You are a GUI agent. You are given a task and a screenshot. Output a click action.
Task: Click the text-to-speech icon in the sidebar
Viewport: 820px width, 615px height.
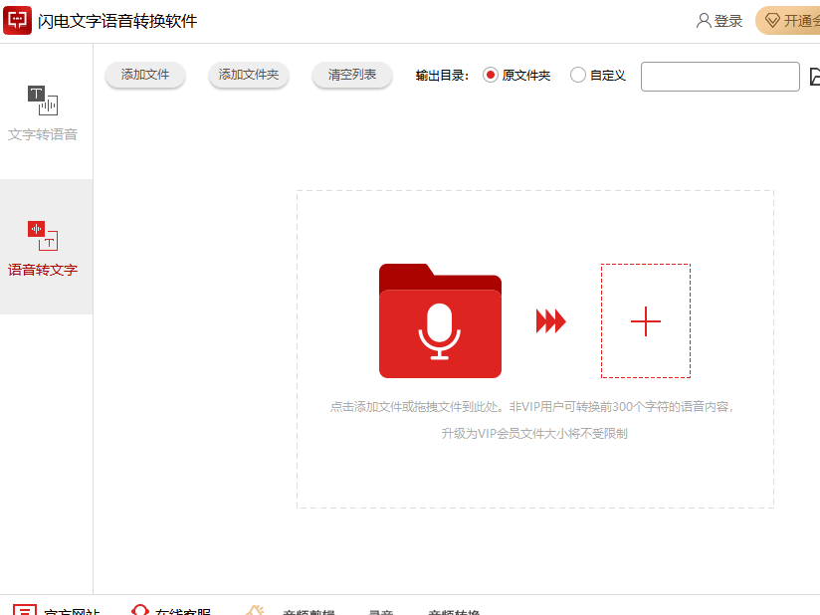43,101
